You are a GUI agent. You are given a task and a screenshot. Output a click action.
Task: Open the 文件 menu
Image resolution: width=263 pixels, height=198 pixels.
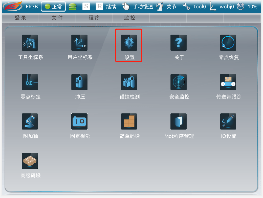57,18
